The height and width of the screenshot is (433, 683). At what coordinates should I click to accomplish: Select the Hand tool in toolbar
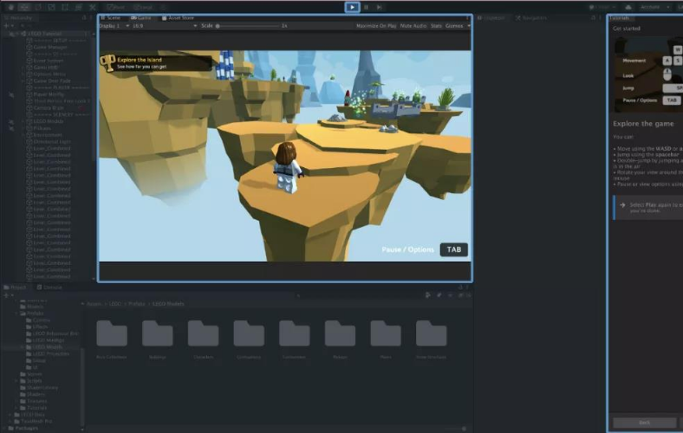pos(10,7)
